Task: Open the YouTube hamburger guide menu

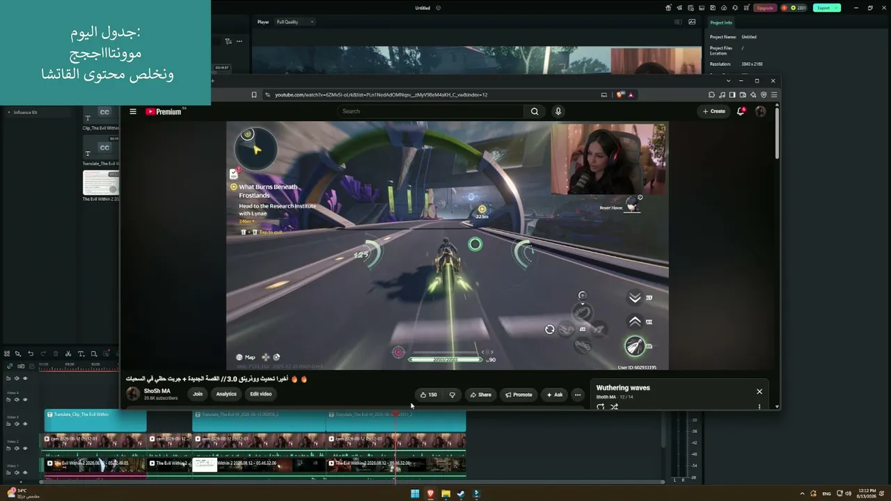Action: 133,111
